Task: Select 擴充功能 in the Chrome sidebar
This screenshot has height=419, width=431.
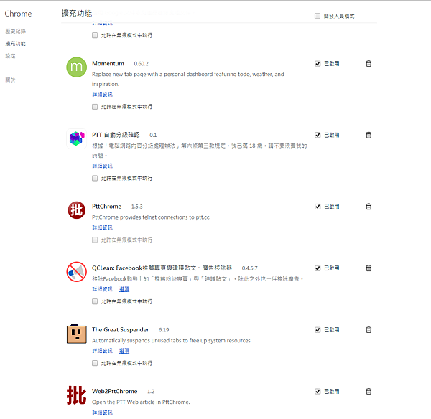Action: coord(16,43)
